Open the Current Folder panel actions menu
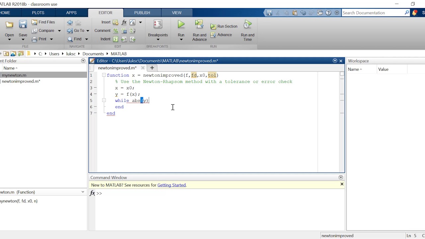This screenshot has width=425, height=239. pyautogui.click(x=83, y=61)
